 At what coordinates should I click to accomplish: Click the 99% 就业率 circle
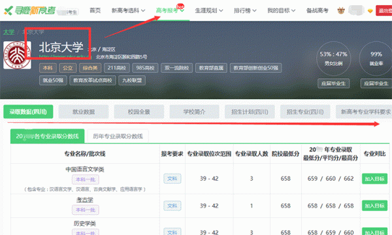(376, 59)
